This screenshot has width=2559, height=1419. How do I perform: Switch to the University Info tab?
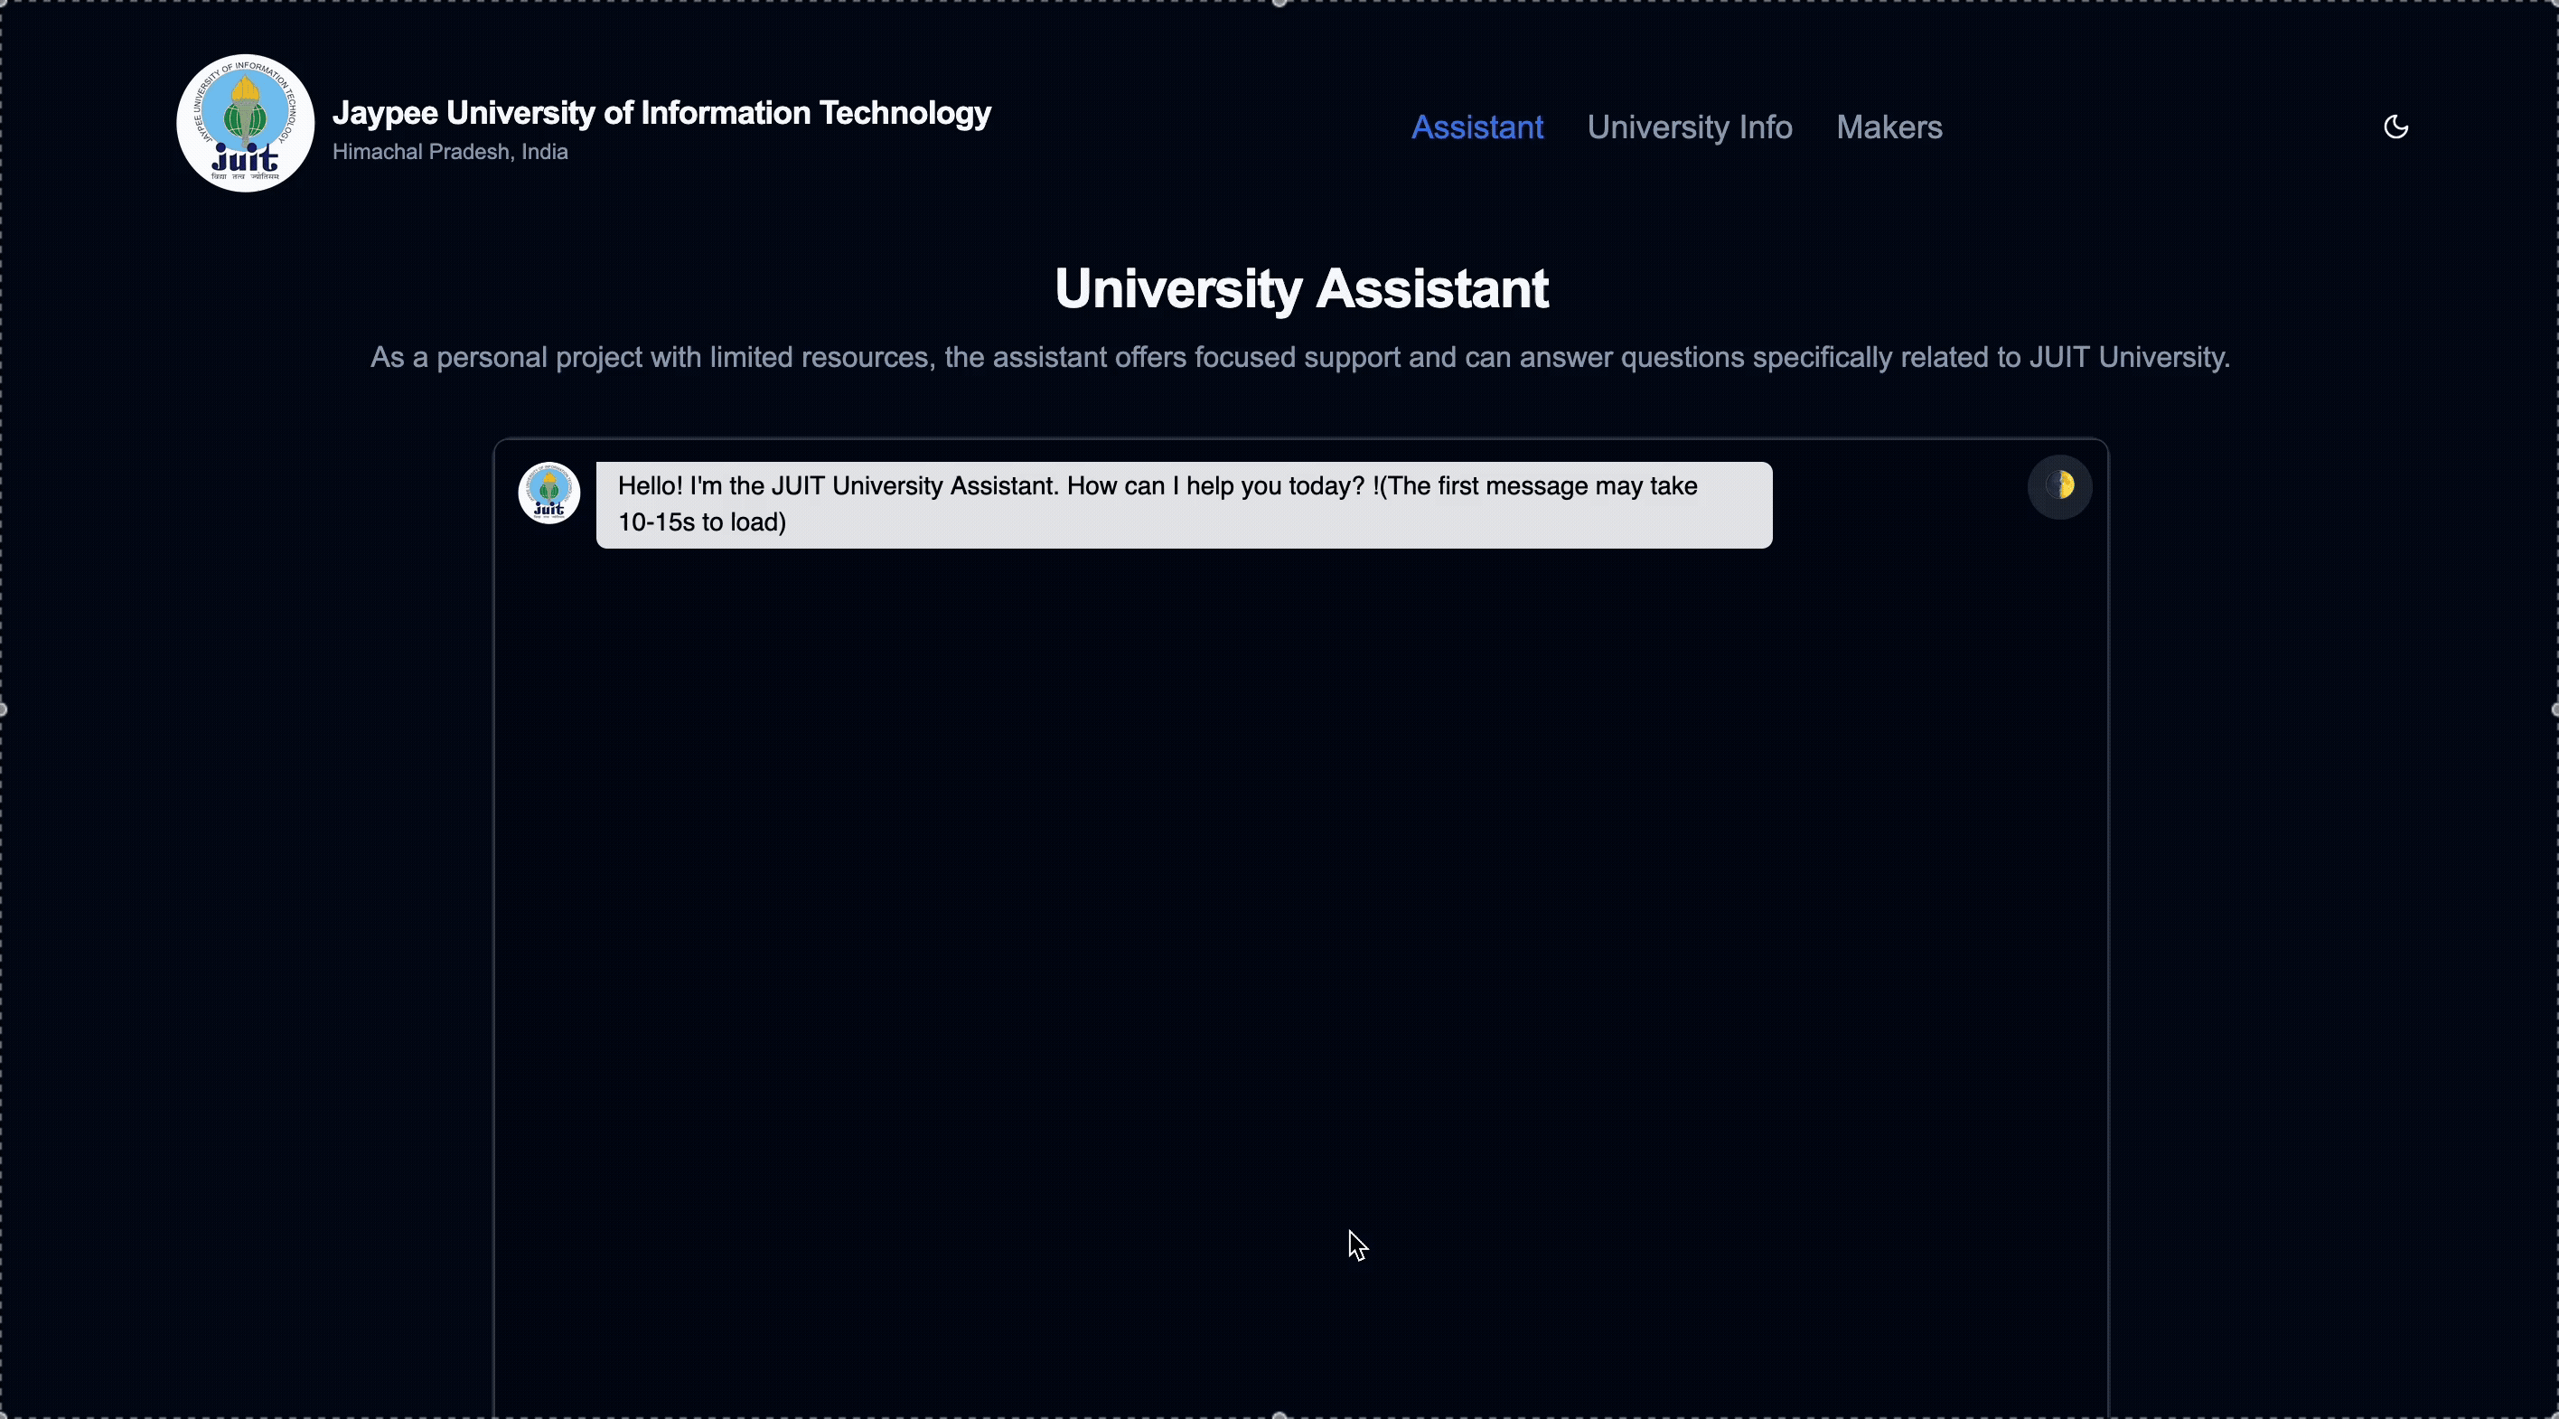1689,127
